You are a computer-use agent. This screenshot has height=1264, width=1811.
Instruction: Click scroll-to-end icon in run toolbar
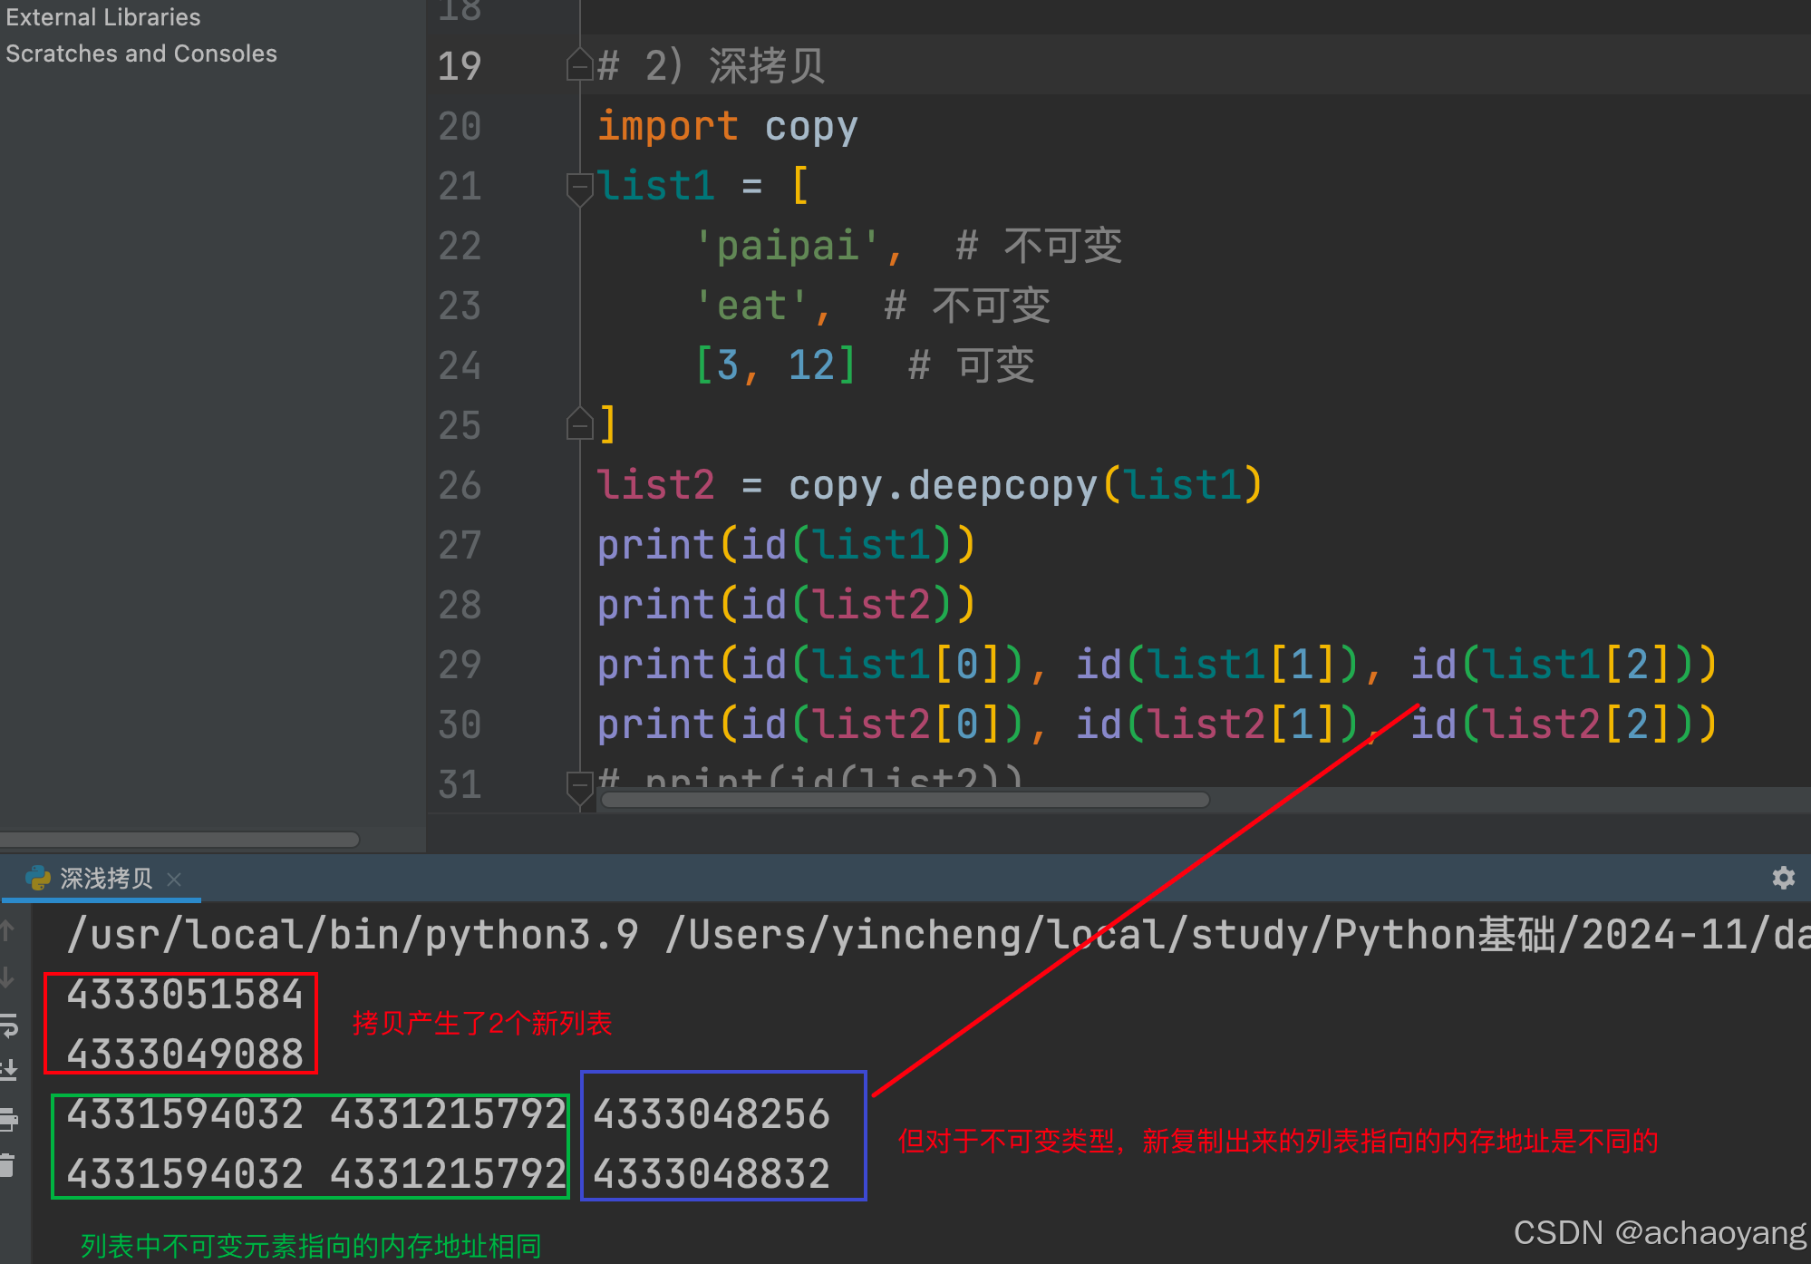(8, 1071)
